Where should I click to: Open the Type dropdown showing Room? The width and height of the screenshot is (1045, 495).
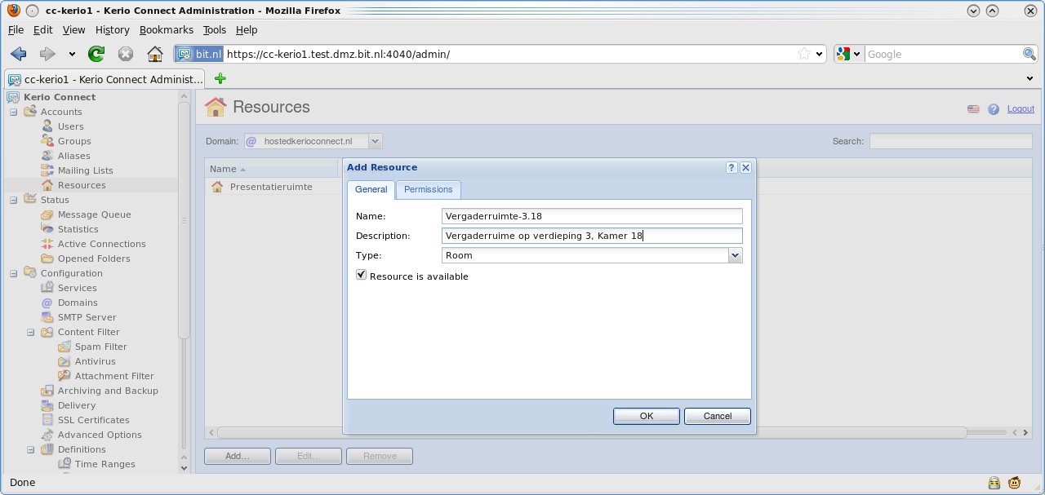coord(736,255)
